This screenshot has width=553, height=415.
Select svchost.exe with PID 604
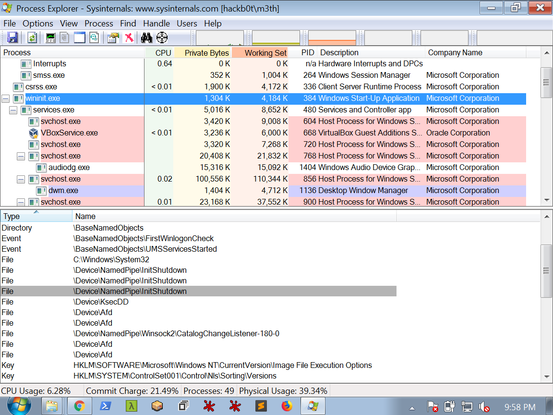pos(263,122)
